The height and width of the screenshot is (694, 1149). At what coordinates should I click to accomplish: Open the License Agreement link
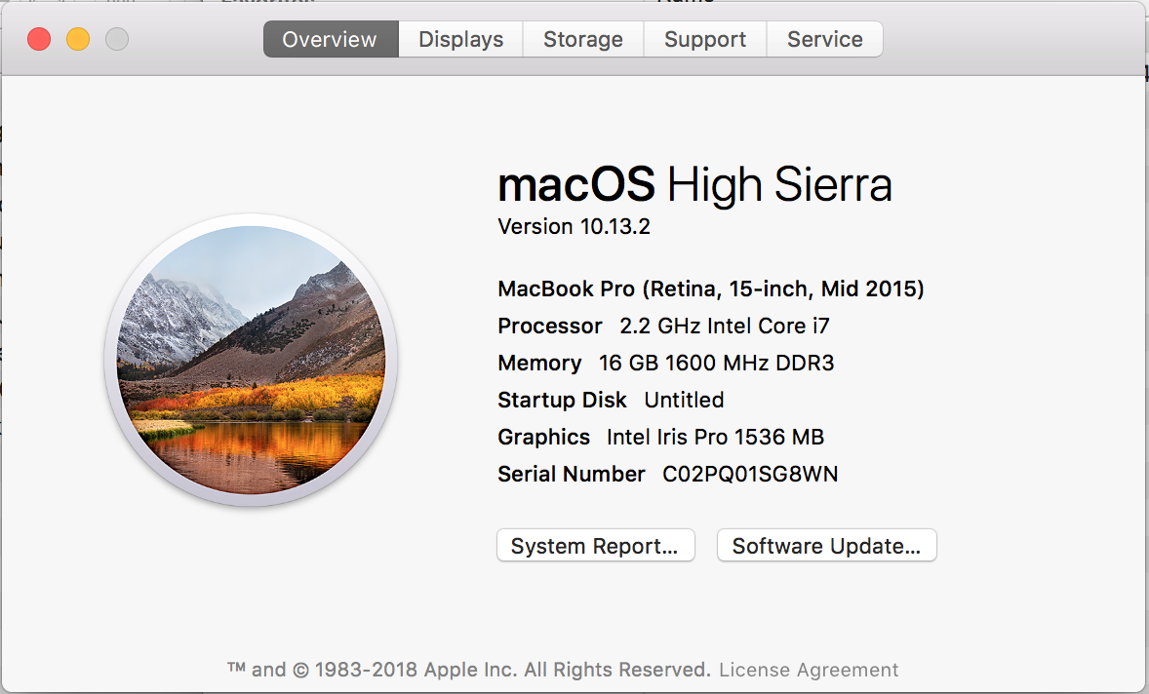[809, 669]
